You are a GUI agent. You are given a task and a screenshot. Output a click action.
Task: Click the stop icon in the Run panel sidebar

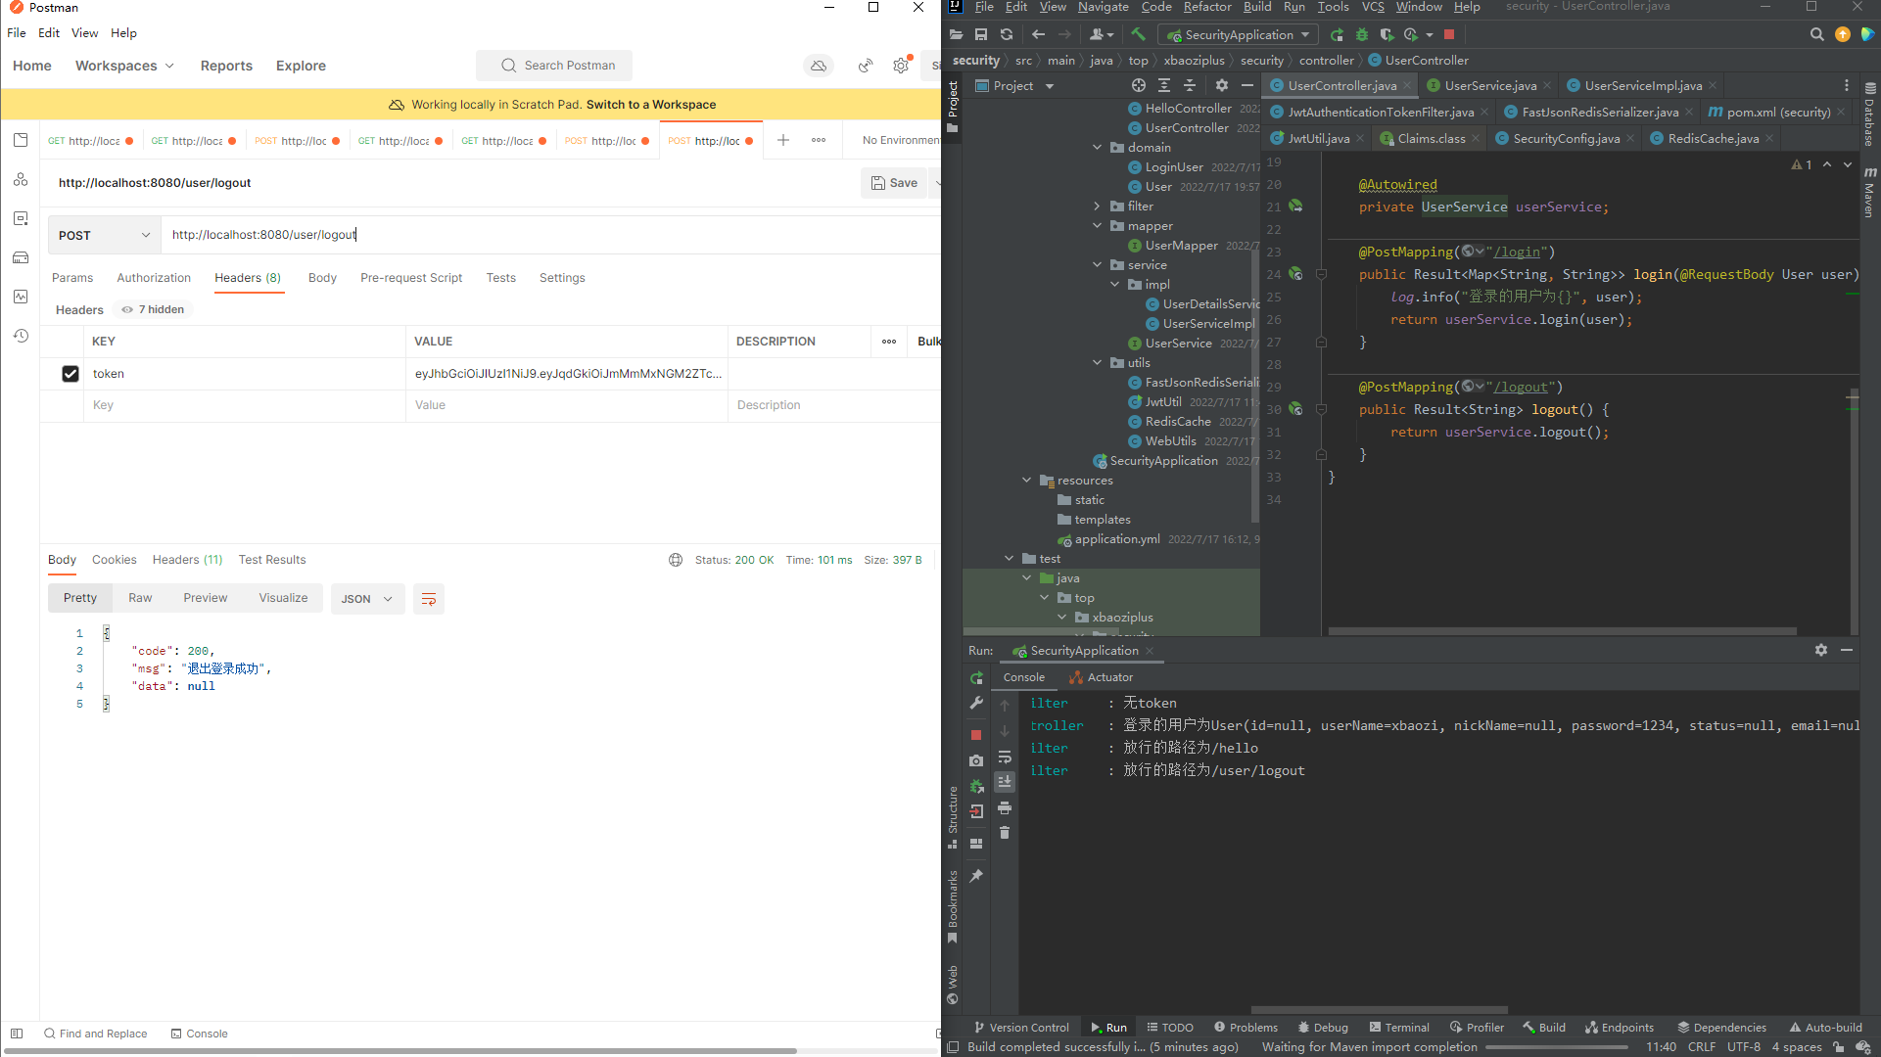click(976, 734)
